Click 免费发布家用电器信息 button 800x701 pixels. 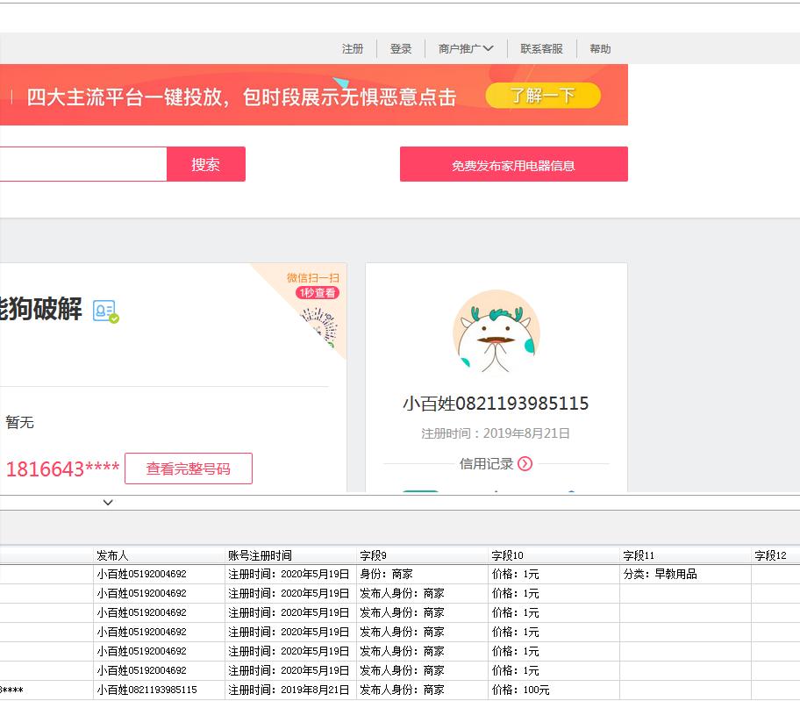click(x=513, y=163)
